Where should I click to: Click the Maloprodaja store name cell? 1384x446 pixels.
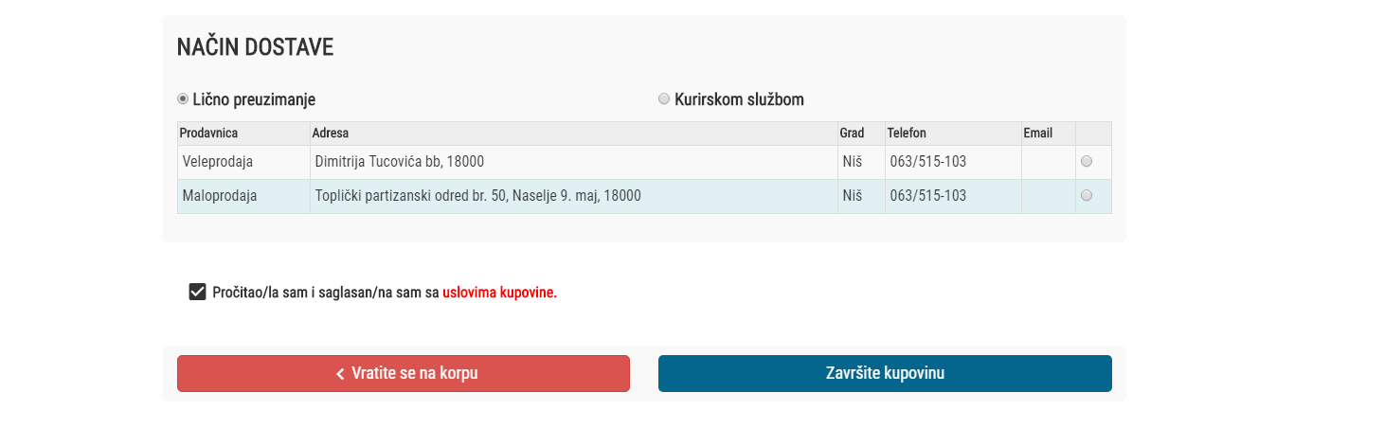(x=220, y=196)
